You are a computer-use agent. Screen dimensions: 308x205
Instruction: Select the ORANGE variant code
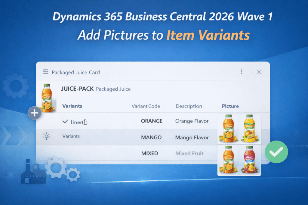152,121
